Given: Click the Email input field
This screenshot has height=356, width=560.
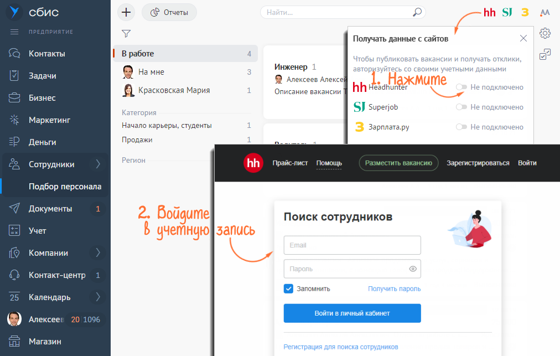Looking at the screenshot, I should 352,245.
